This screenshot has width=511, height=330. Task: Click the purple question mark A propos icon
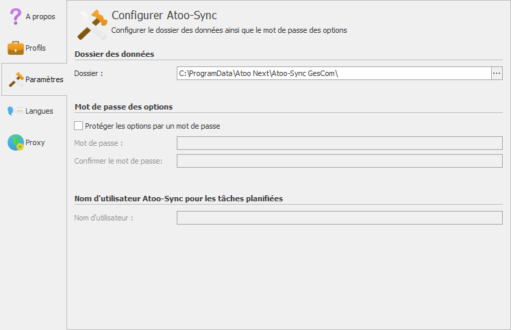tap(15, 16)
